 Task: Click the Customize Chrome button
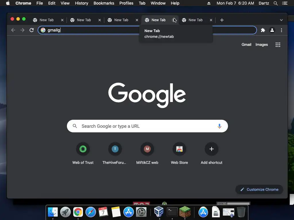(259, 190)
